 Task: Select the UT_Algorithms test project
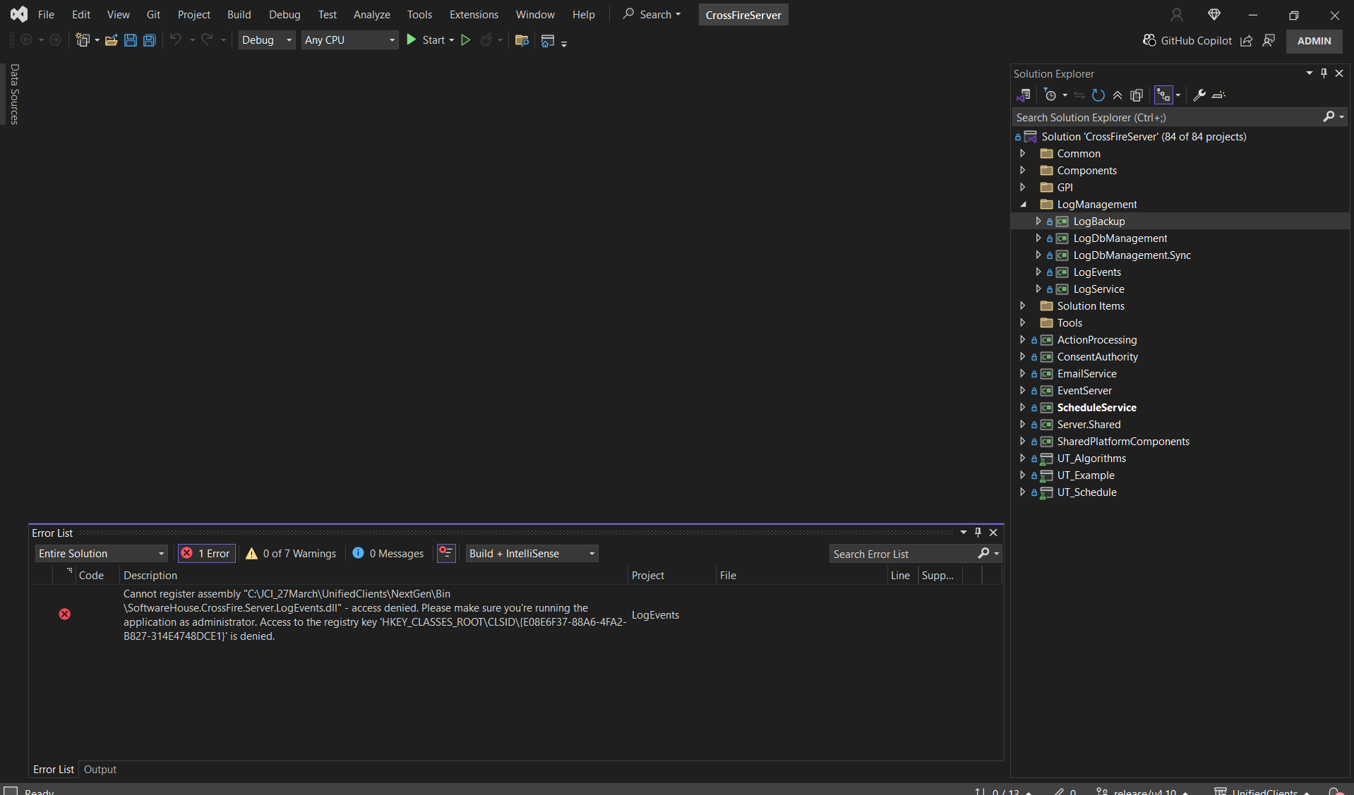pyautogui.click(x=1091, y=459)
